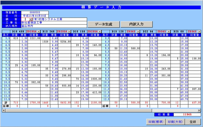Open the D16 SD295A grade dropdown

point(100,32)
